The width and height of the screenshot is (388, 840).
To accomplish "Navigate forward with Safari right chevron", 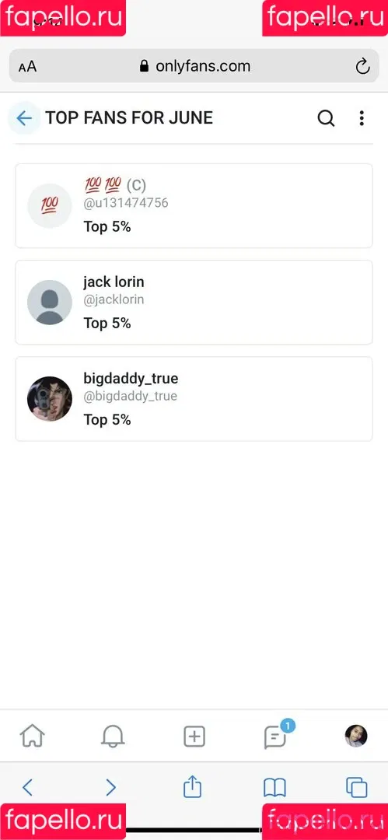I will point(110,787).
